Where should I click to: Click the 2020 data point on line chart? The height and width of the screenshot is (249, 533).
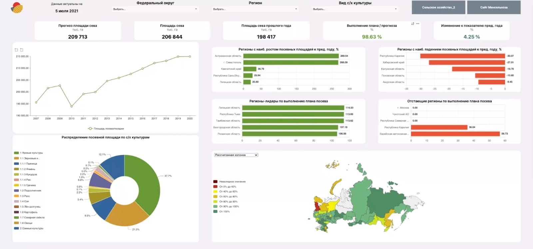[190, 57]
